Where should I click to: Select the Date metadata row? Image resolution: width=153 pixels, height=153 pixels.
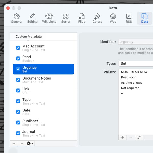pyautogui.click(x=43, y=112)
